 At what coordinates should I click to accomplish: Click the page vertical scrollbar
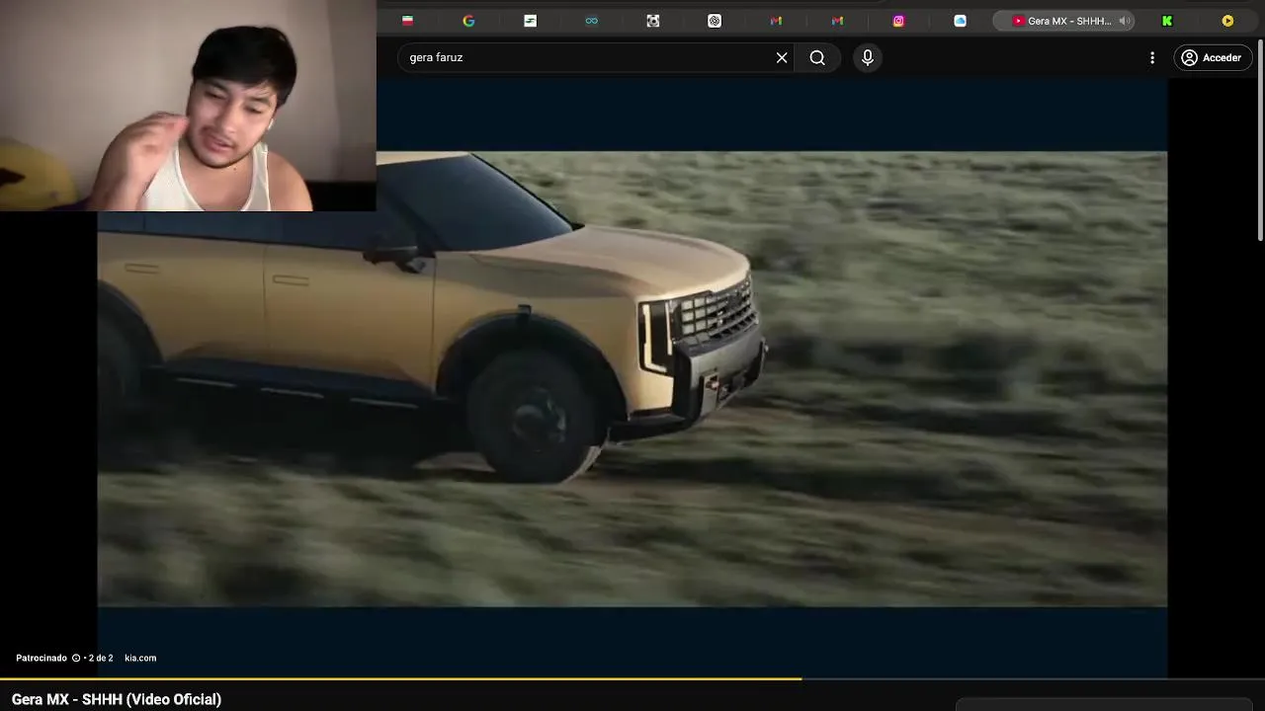tap(1260, 138)
